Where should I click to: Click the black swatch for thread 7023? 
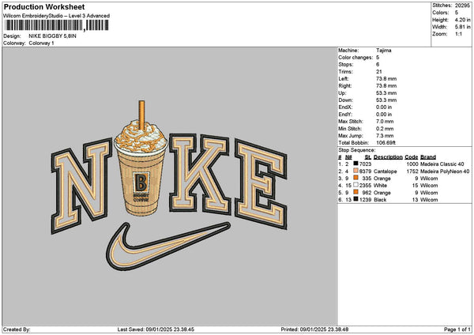[x=355, y=164]
